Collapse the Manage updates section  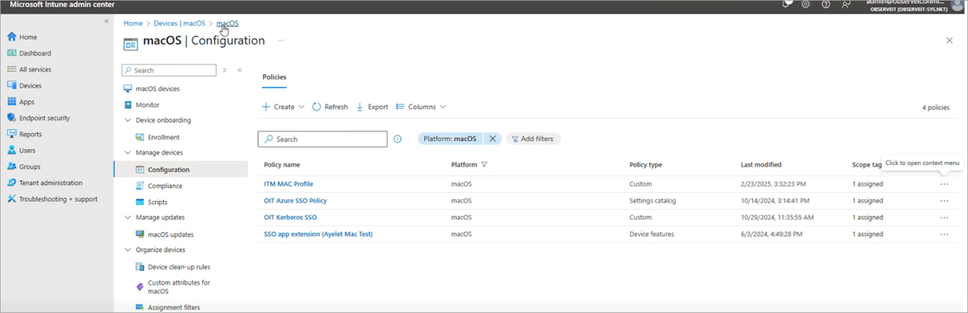(x=127, y=217)
